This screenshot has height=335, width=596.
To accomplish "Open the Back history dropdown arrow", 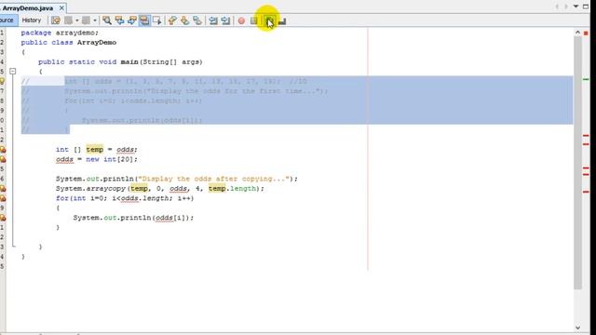I will (x=76, y=20).
